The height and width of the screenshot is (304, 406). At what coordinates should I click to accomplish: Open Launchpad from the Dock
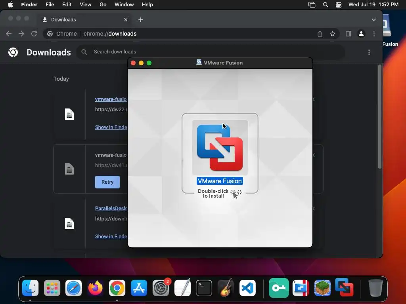coord(52,288)
